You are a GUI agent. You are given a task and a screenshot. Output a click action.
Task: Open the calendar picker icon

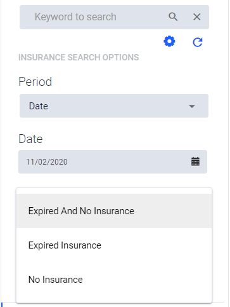195,161
